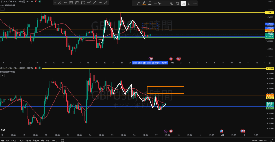Collapse the 4-hour chart indicator legend
The width and height of the screenshot is (275, 142).
[x=2, y=9]
